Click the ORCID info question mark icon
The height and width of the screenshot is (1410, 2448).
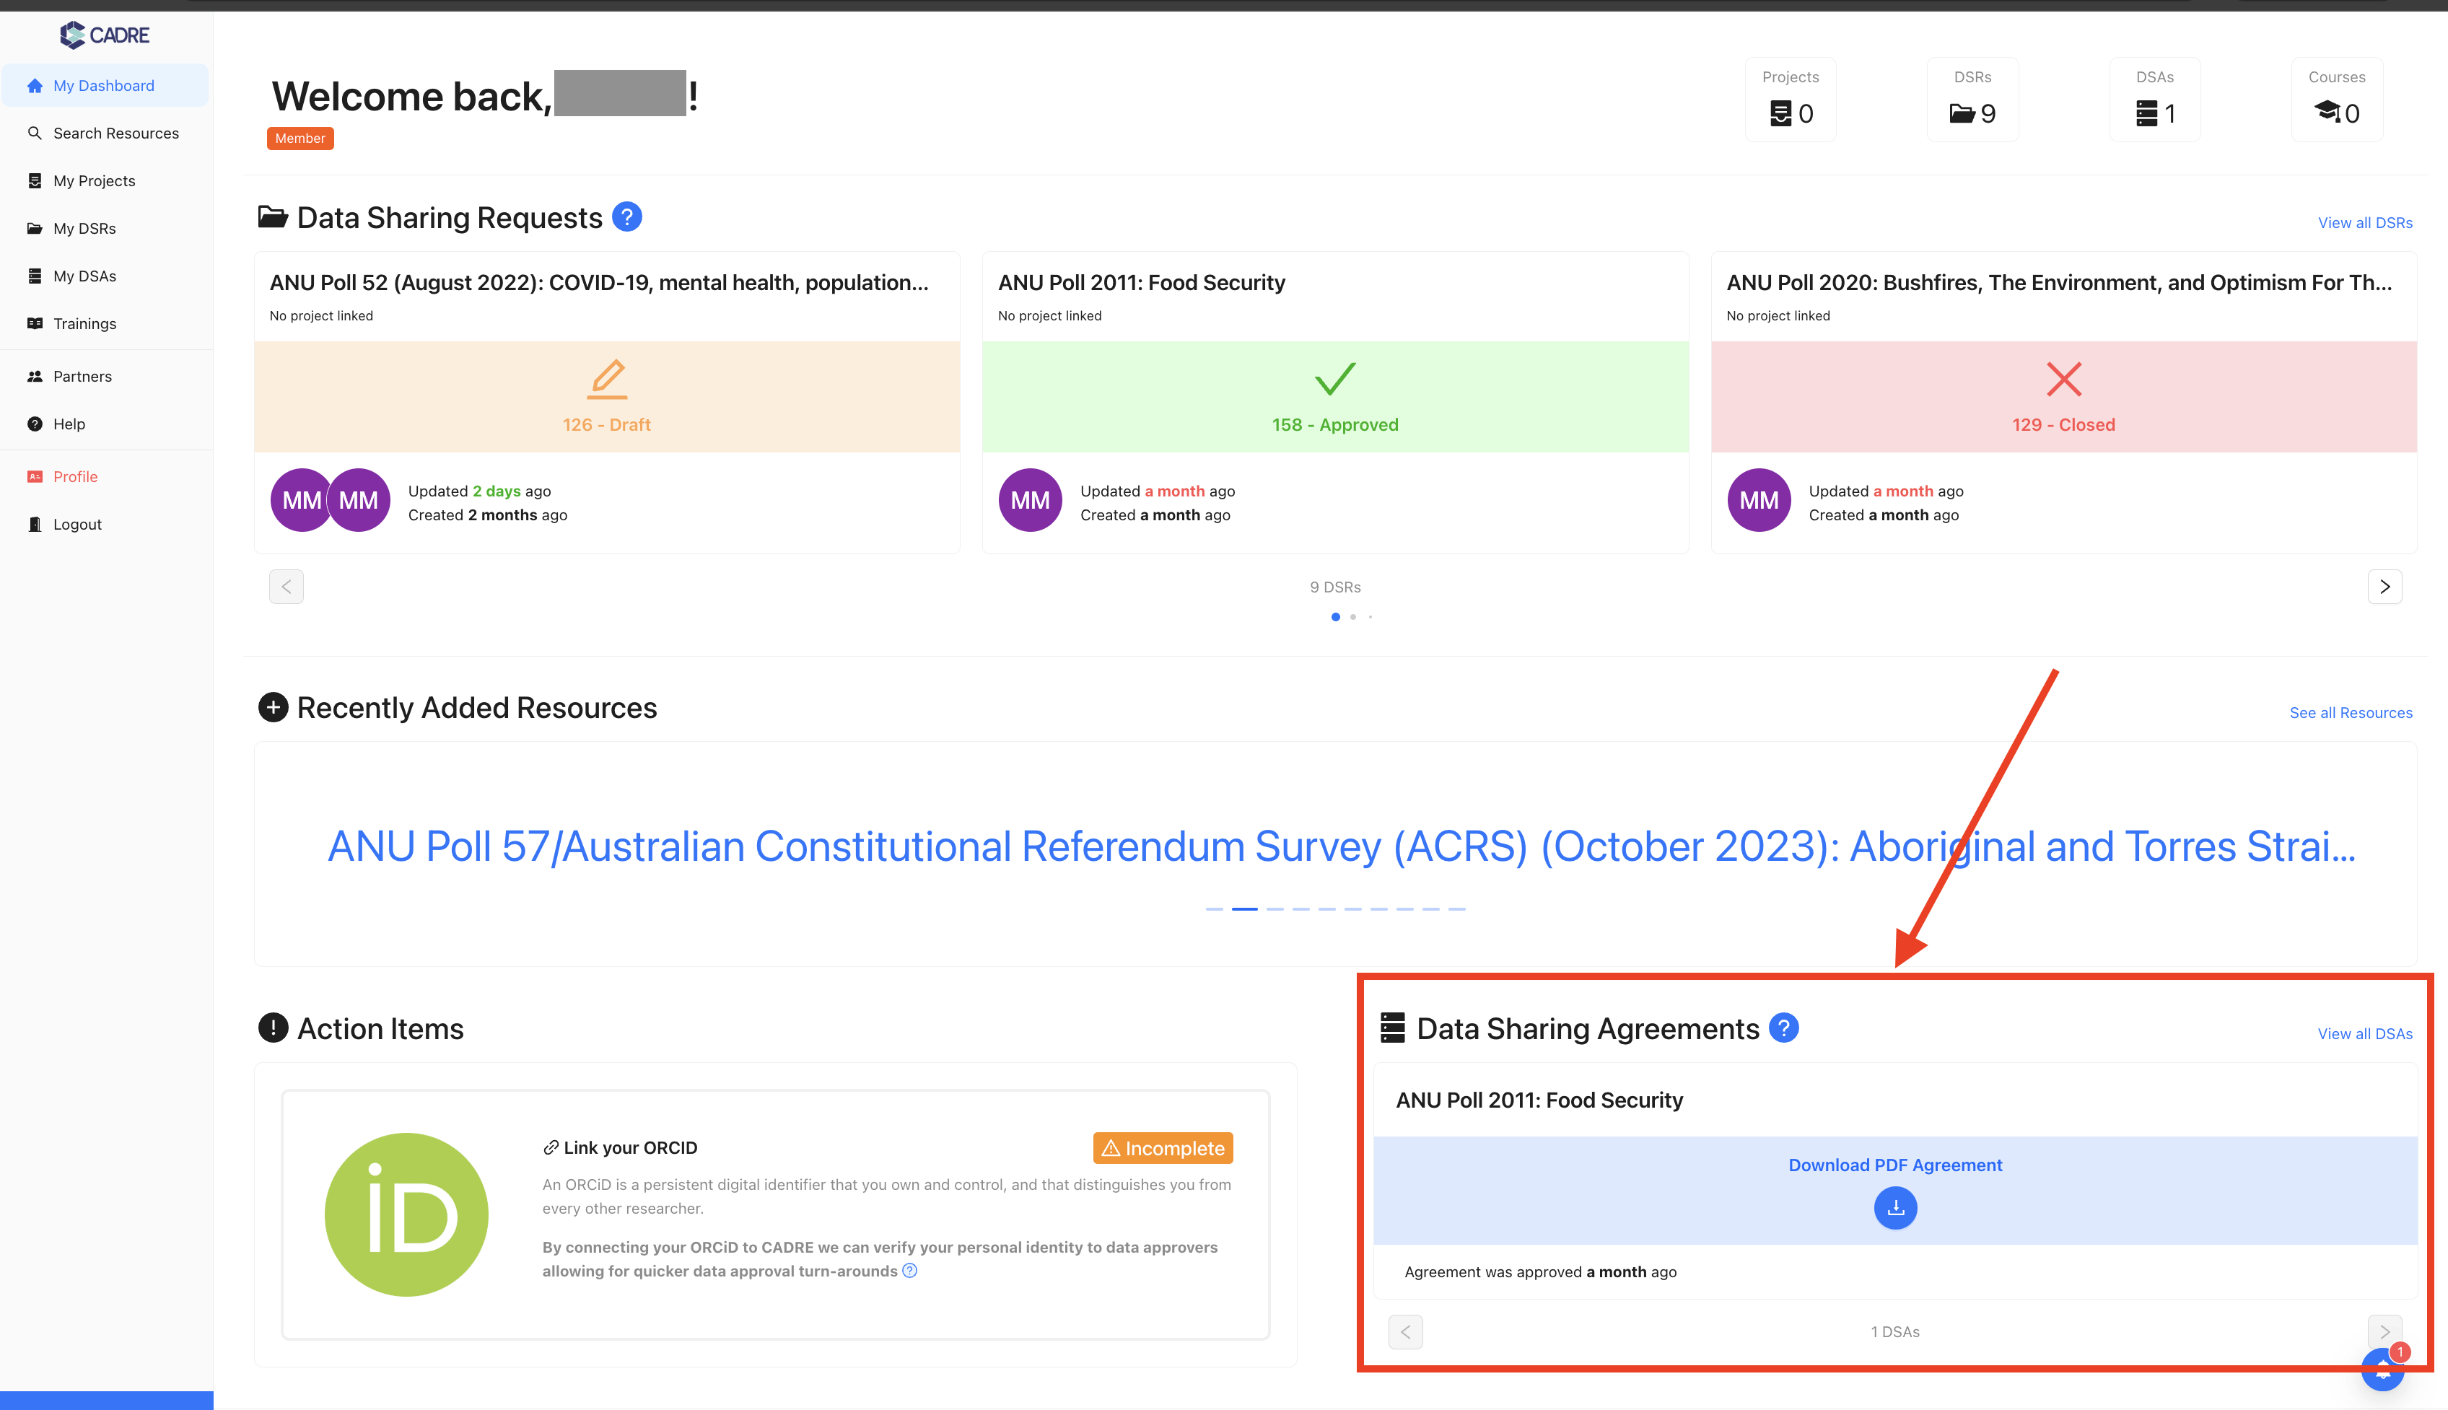(x=909, y=1271)
